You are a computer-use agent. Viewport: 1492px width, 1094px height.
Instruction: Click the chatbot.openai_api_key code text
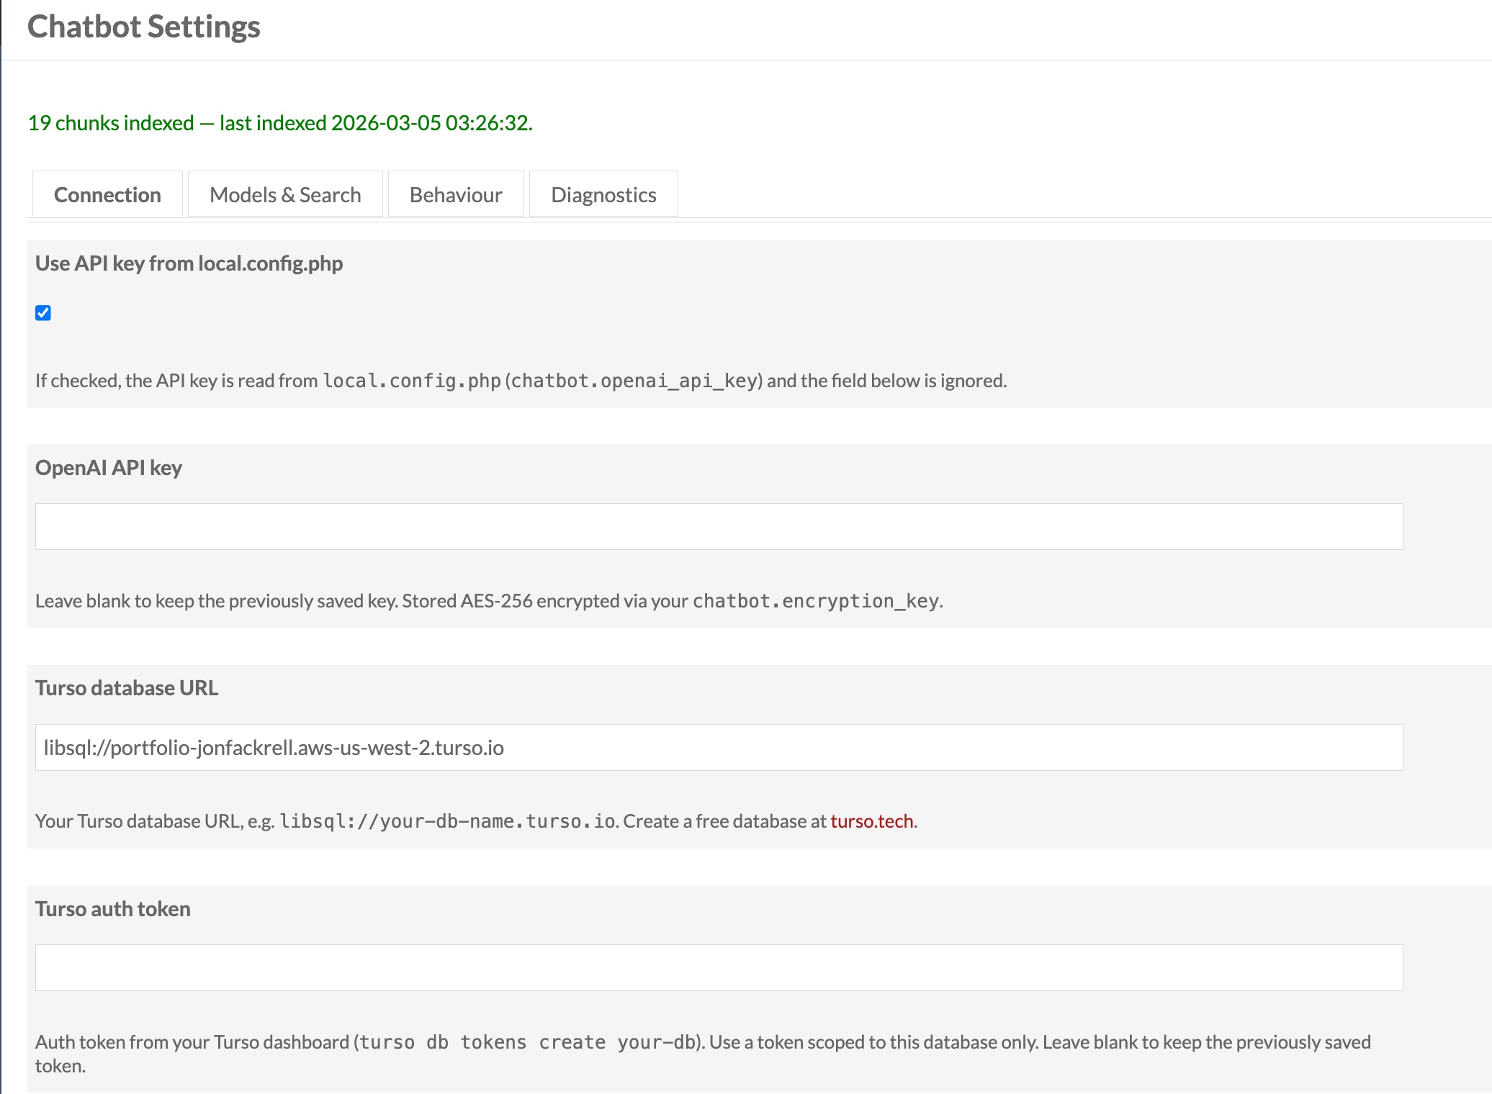pos(634,381)
